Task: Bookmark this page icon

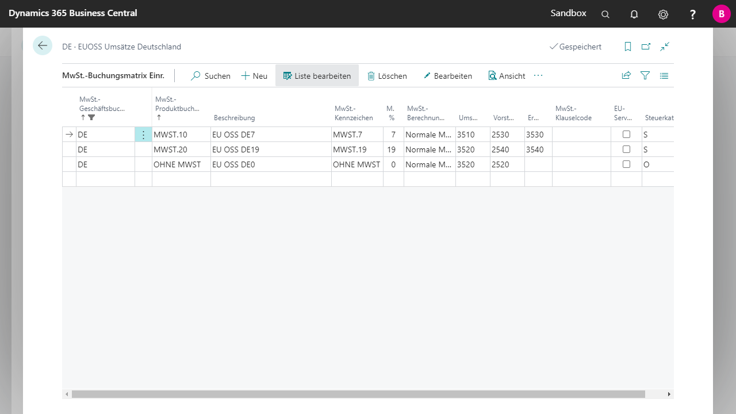Action: pyautogui.click(x=628, y=47)
